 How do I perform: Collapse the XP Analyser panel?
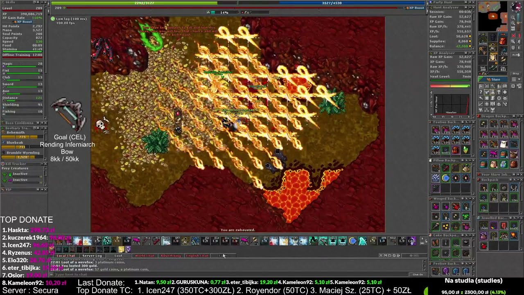click(x=470, y=53)
